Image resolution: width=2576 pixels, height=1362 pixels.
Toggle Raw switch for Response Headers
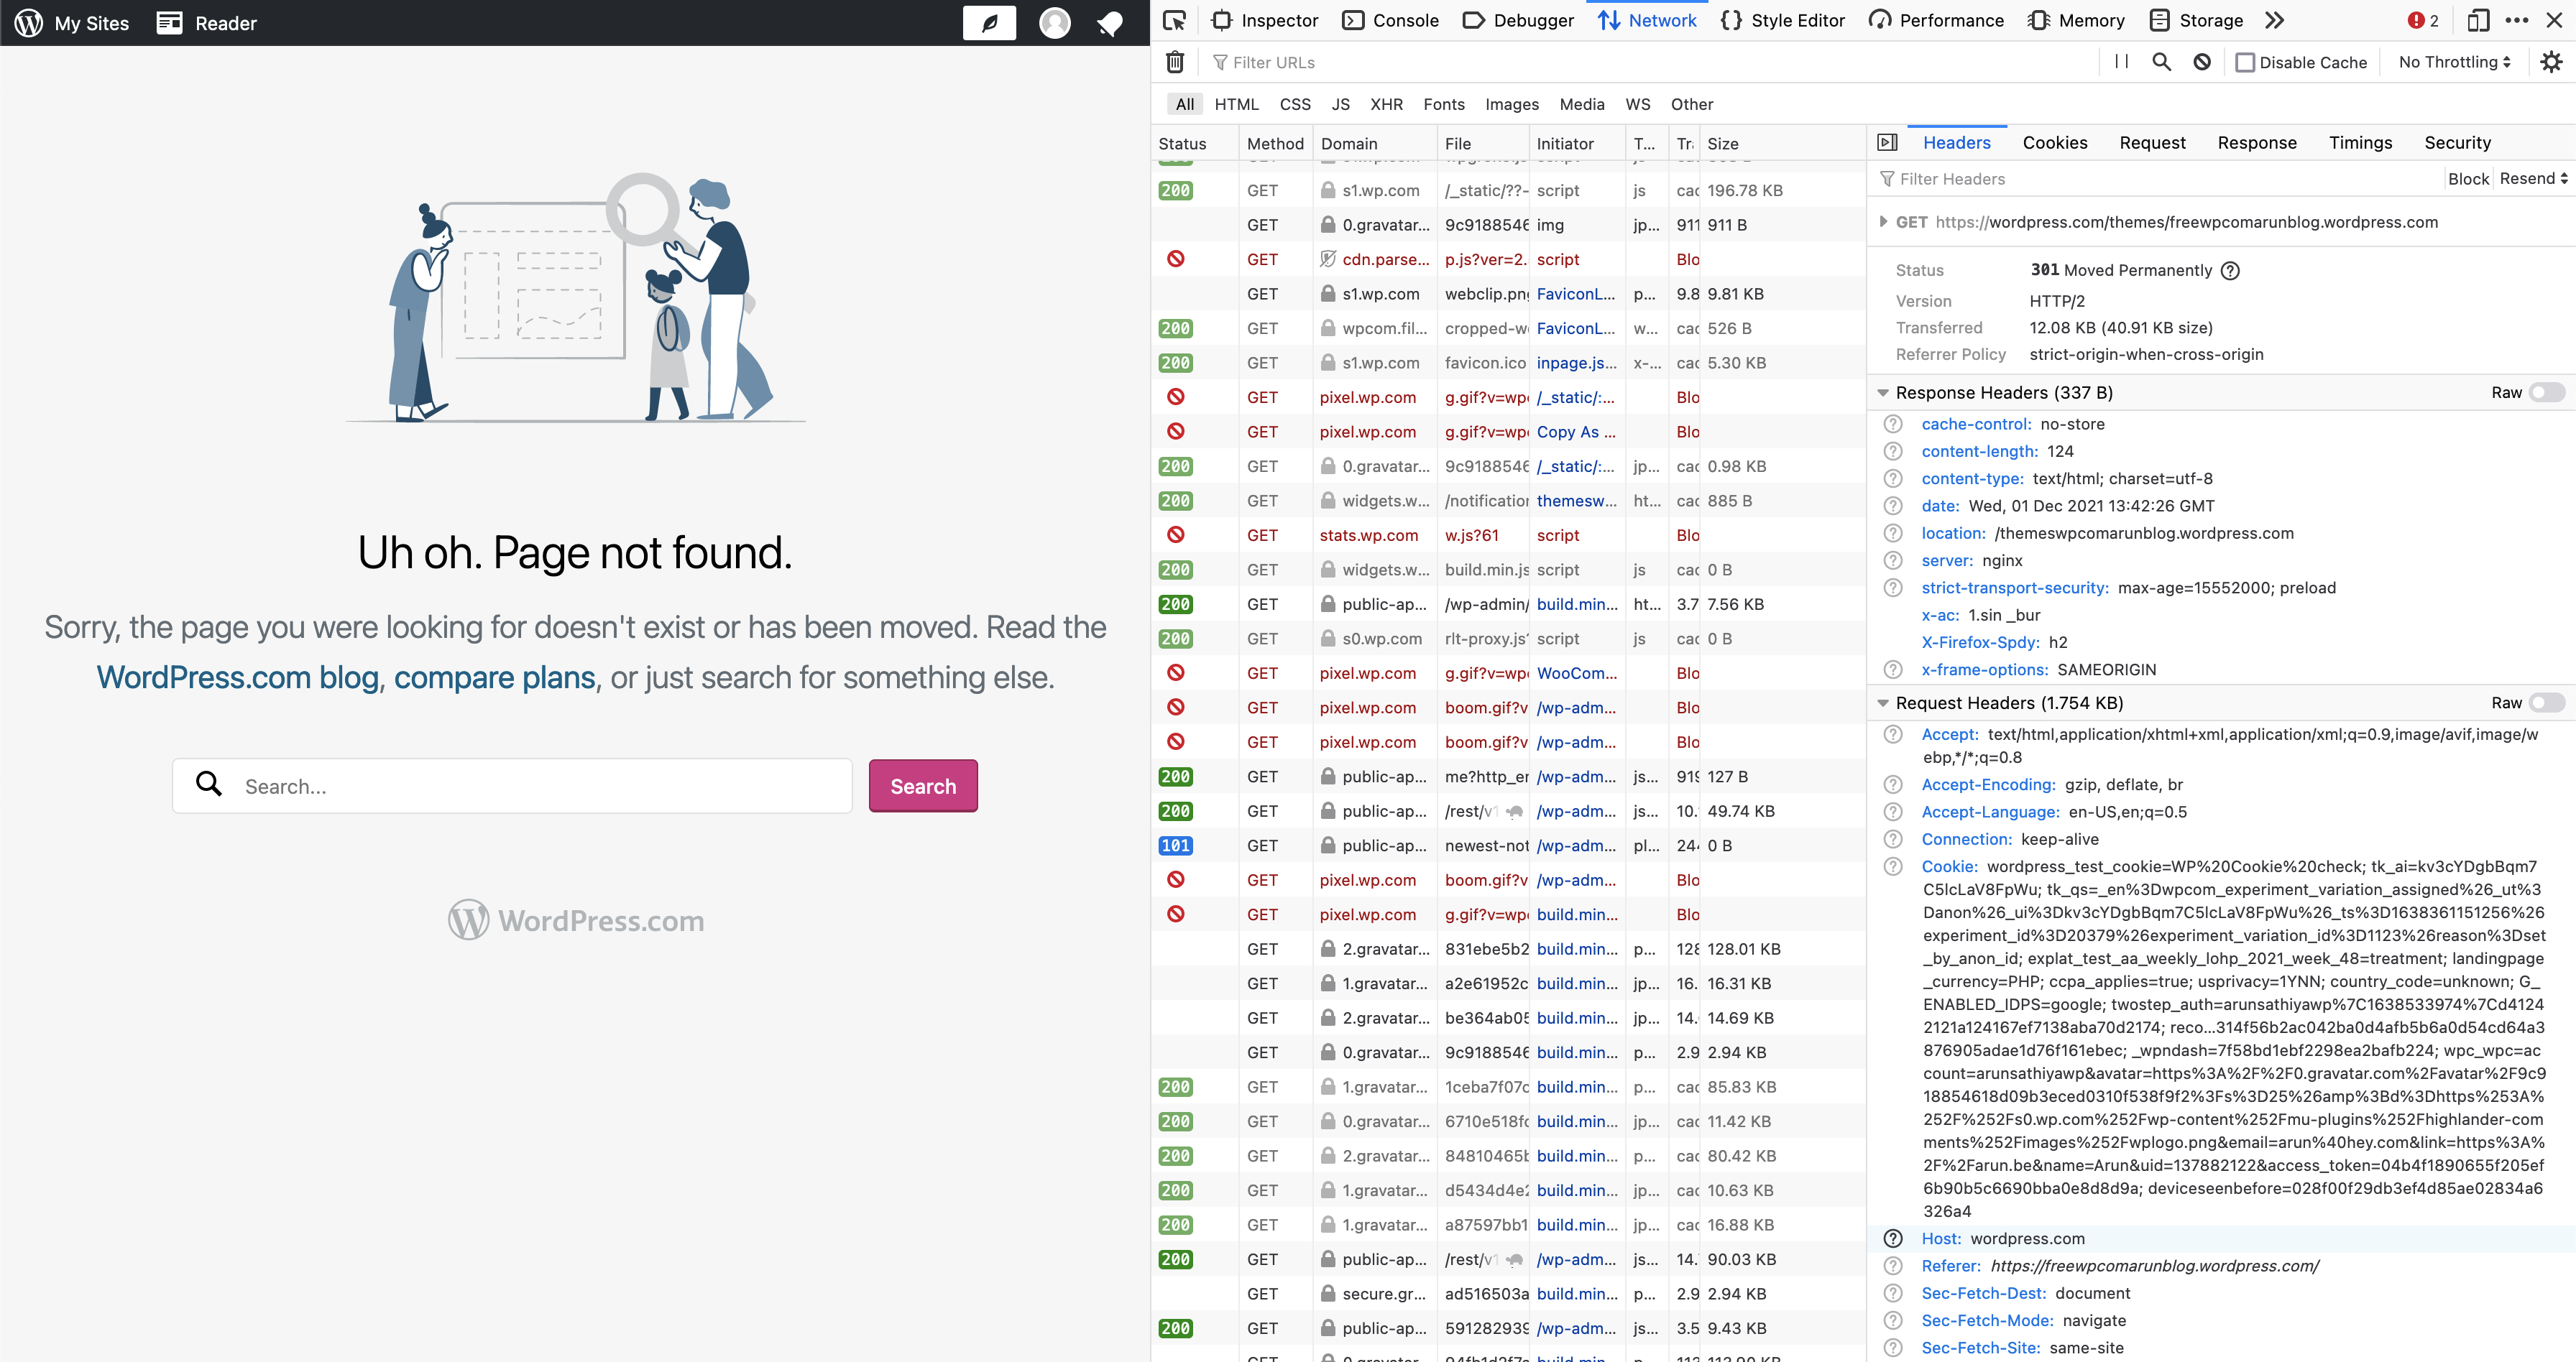2547,393
